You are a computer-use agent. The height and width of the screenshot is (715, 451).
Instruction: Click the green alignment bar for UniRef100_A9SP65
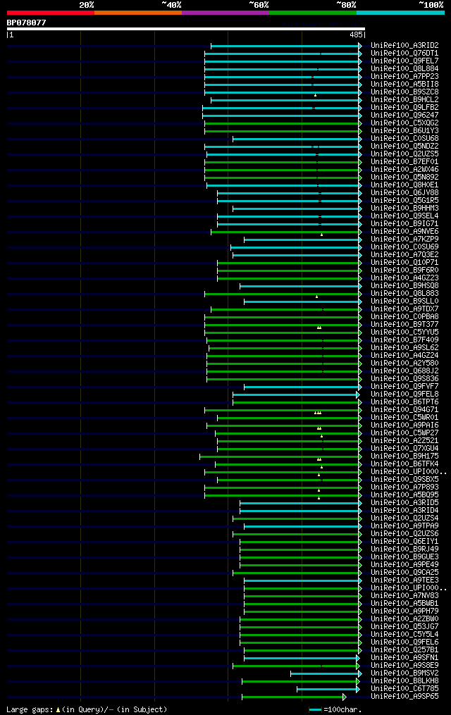click(x=292, y=697)
